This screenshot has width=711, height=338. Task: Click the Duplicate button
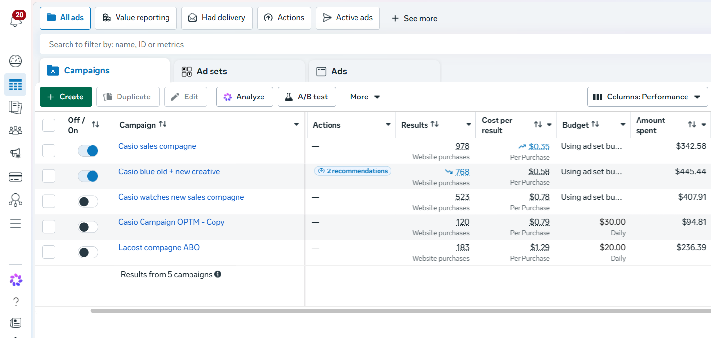pos(128,97)
